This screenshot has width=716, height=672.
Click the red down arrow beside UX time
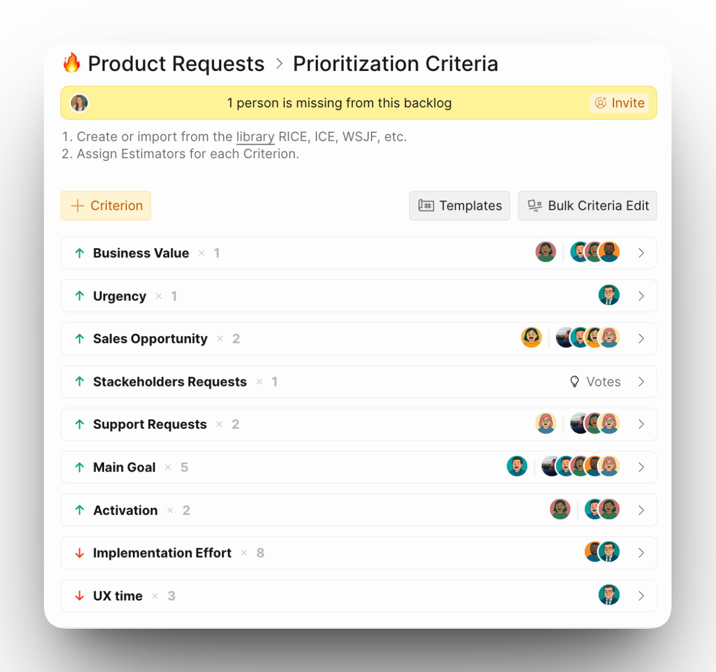[80, 596]
